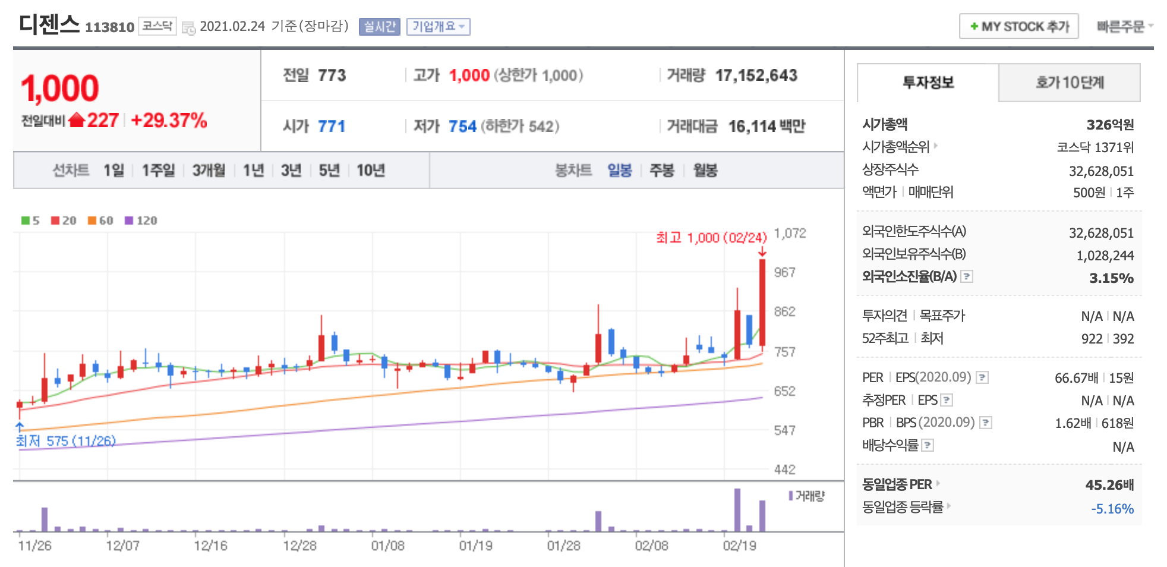Click the stock code 113810

109,27
